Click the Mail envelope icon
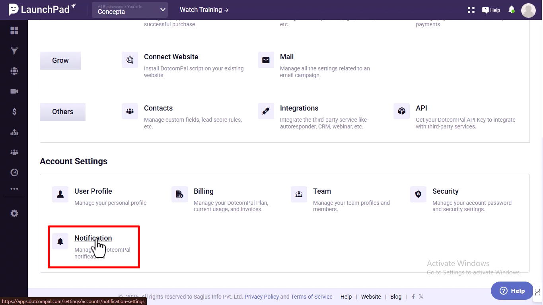Screen dimensions: 543x305 pyautogui.click(x=266, y=60)
